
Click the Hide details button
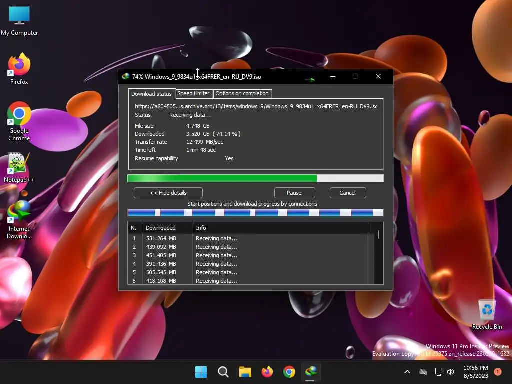(168, 193)
